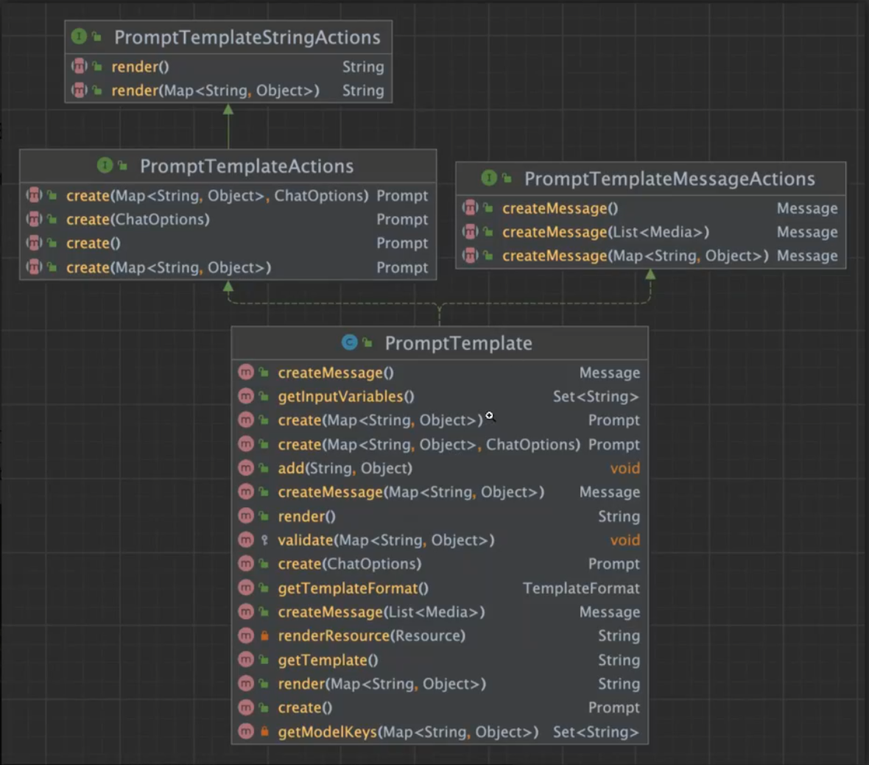The width and height of the screenshot is (869, 765).
Task: Select create(ChatOptions) in PromptTemplateActions interface
Action: coord(138,219)
